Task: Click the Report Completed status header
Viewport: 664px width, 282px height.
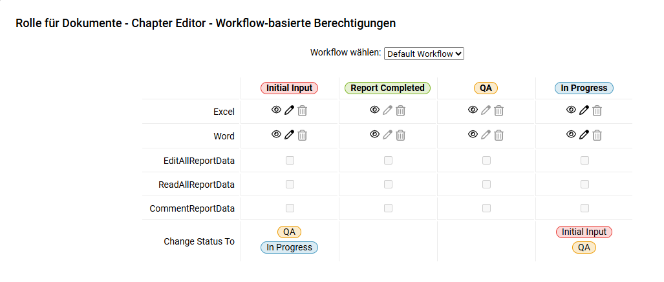Action: tap(387, 88)
